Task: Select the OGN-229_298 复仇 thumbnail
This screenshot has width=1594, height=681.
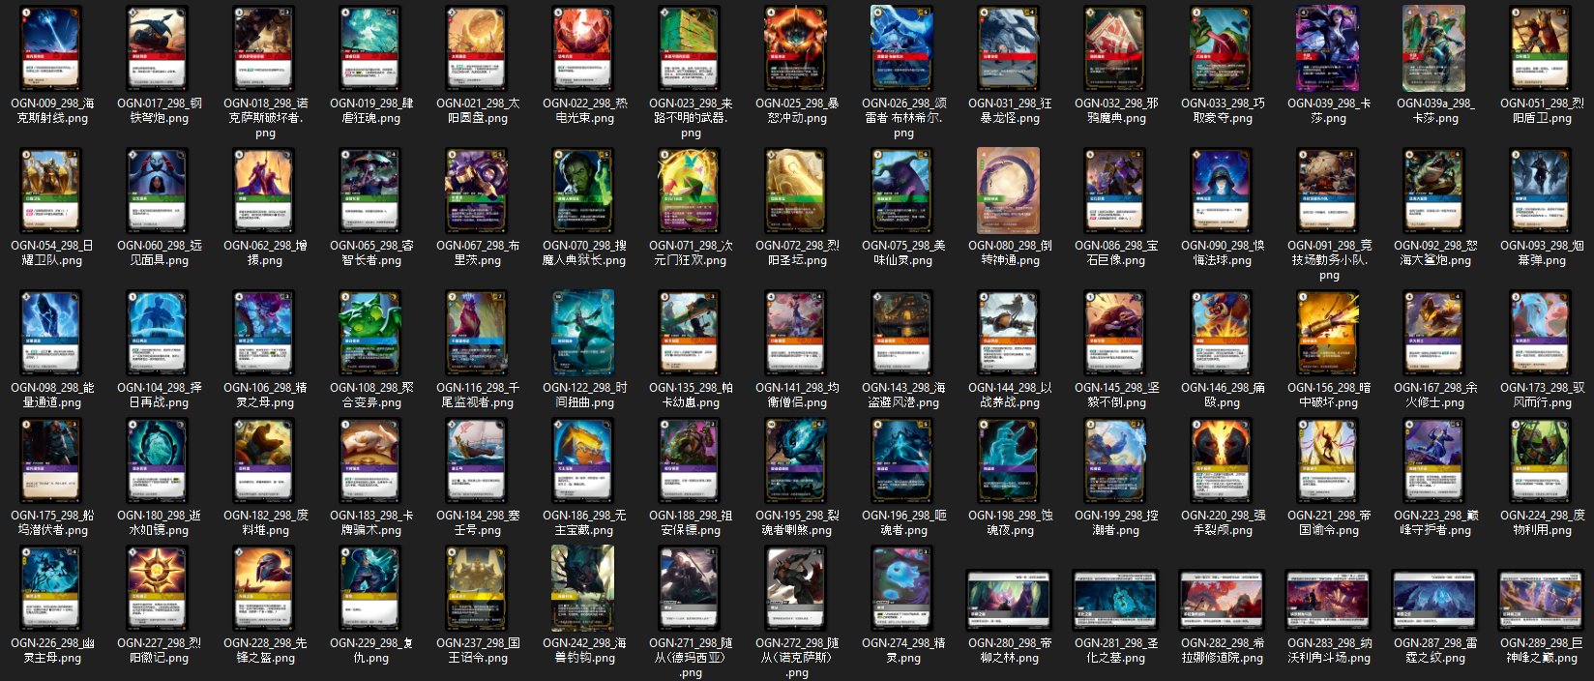Action: 371,588
